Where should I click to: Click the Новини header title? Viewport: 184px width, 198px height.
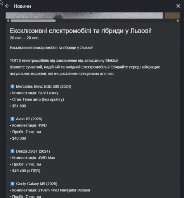pos(23,6)
